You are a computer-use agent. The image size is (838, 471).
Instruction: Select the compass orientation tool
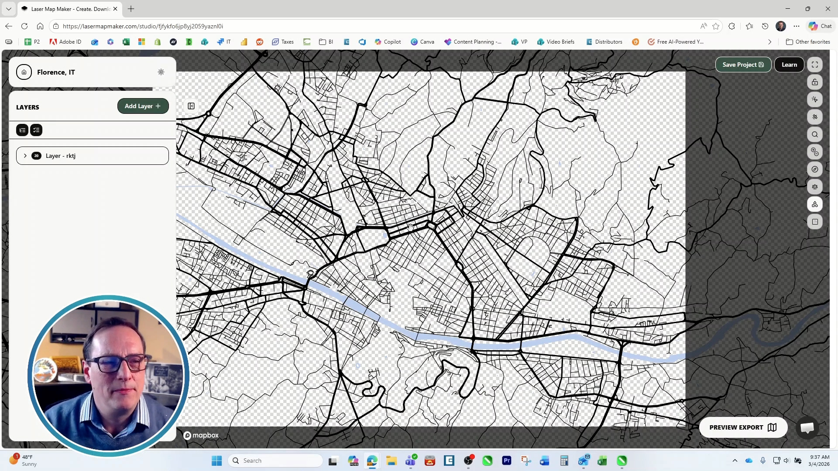coord(814,169)
